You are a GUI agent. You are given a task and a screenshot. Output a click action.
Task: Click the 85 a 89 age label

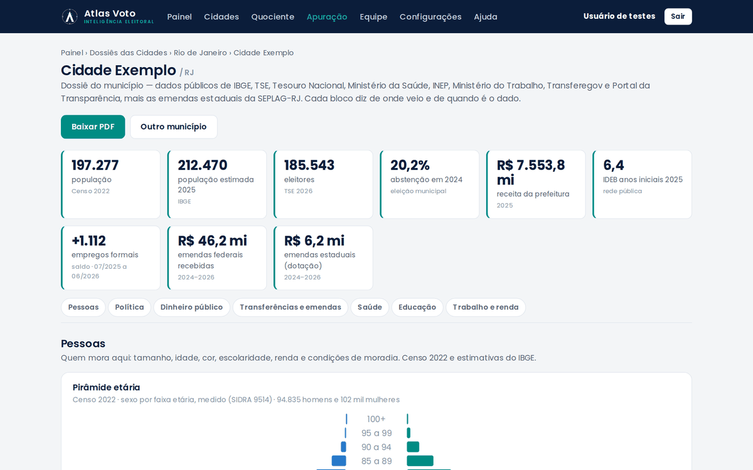(376, 461)
